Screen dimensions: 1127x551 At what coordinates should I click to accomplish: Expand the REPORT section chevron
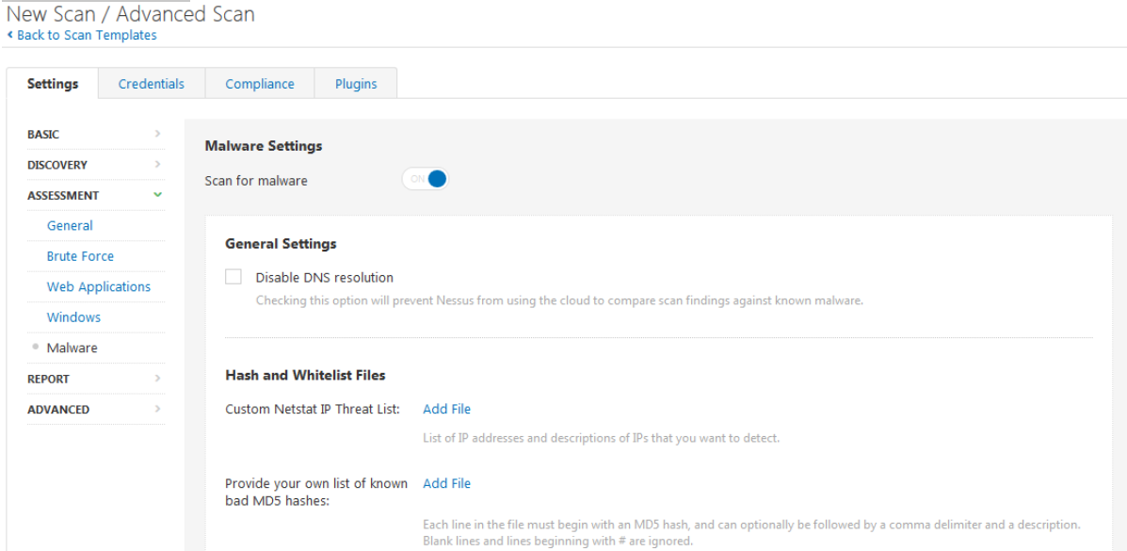pyautogui.click(x=157, y=379)
